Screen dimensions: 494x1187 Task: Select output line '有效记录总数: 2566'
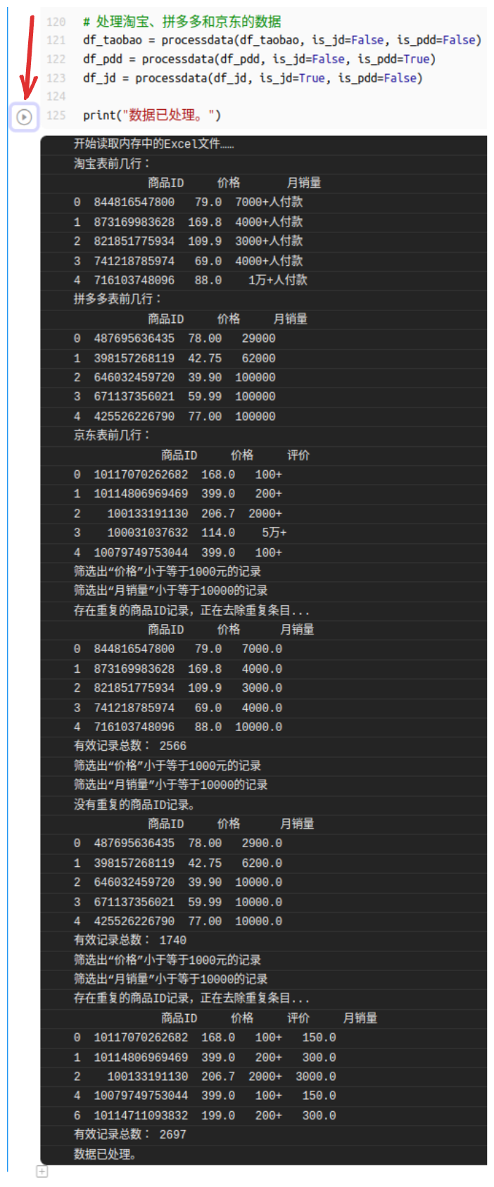click(130, 746)
